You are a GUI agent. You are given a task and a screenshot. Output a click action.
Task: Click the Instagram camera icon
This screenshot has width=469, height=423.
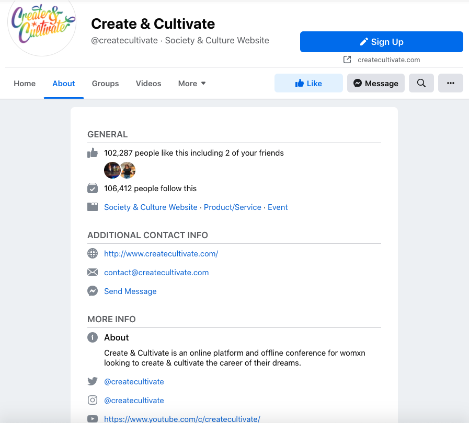[93, 400]
